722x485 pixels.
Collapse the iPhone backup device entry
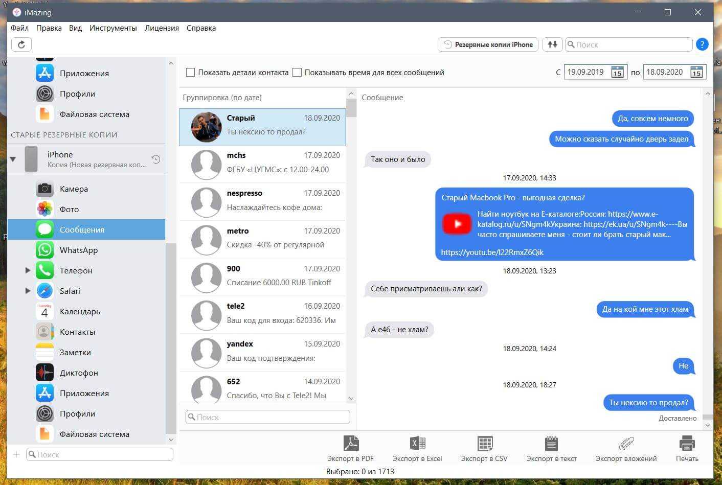coord(13,159)
